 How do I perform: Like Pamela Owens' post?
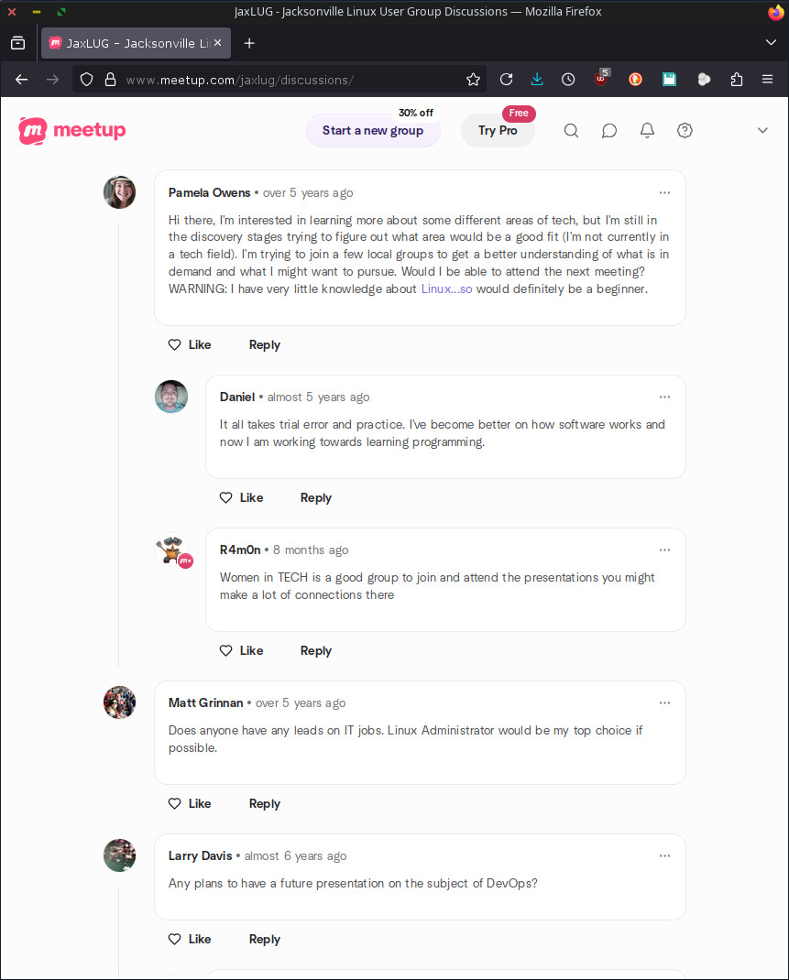pos(190,345)
